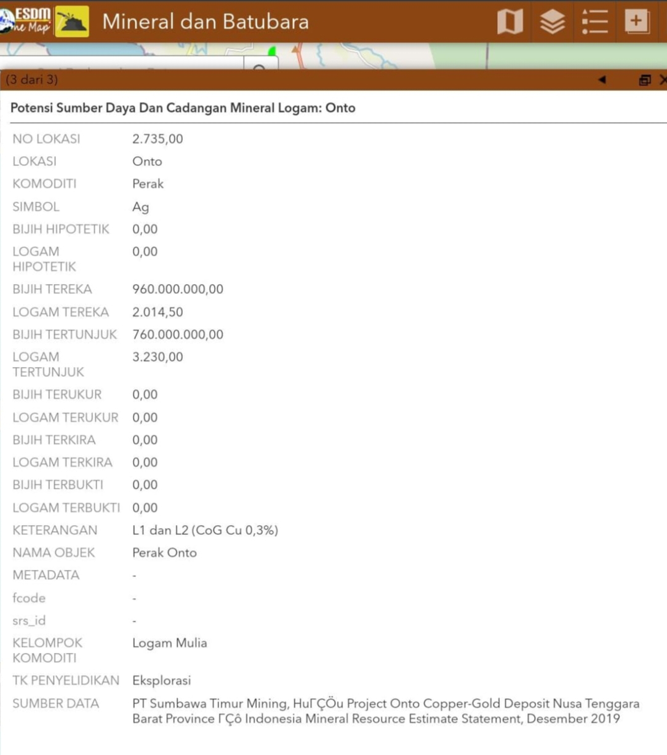The width and height of the screenshot is (667, 755).
Task: Click the search magnifier button
Action: tap(261, 65)
